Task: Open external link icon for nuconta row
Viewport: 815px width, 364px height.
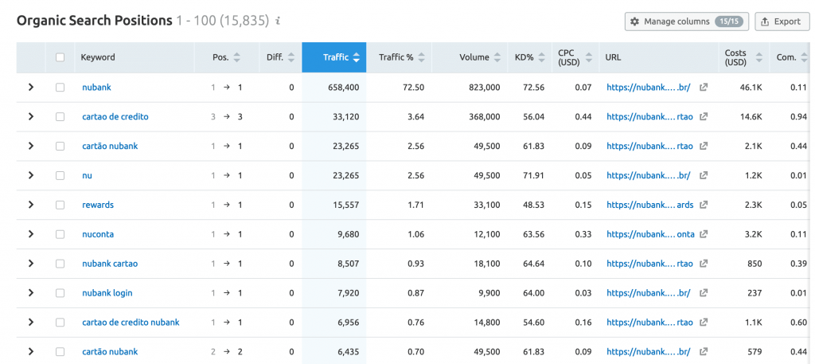Action: [704, 234]
